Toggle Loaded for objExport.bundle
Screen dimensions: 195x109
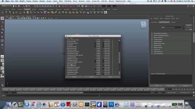95,64
